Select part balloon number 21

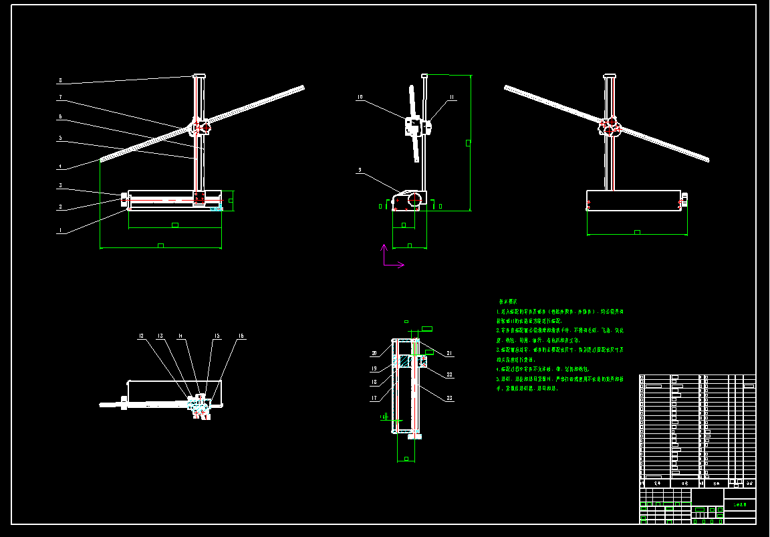click(x=449, y=353)
